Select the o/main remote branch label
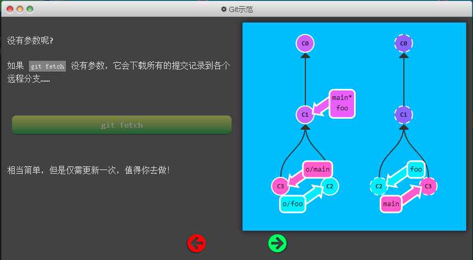The height and width of the screenshot is (260, 473). (317, 169)
